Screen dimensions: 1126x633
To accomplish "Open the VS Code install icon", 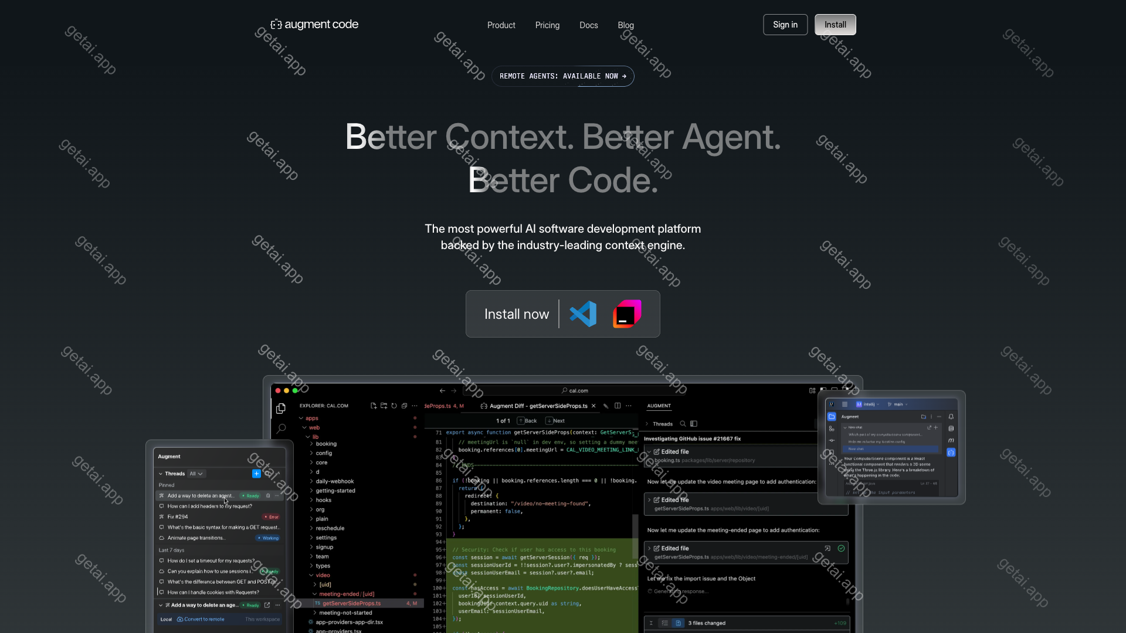I will [x=583, y=314].
